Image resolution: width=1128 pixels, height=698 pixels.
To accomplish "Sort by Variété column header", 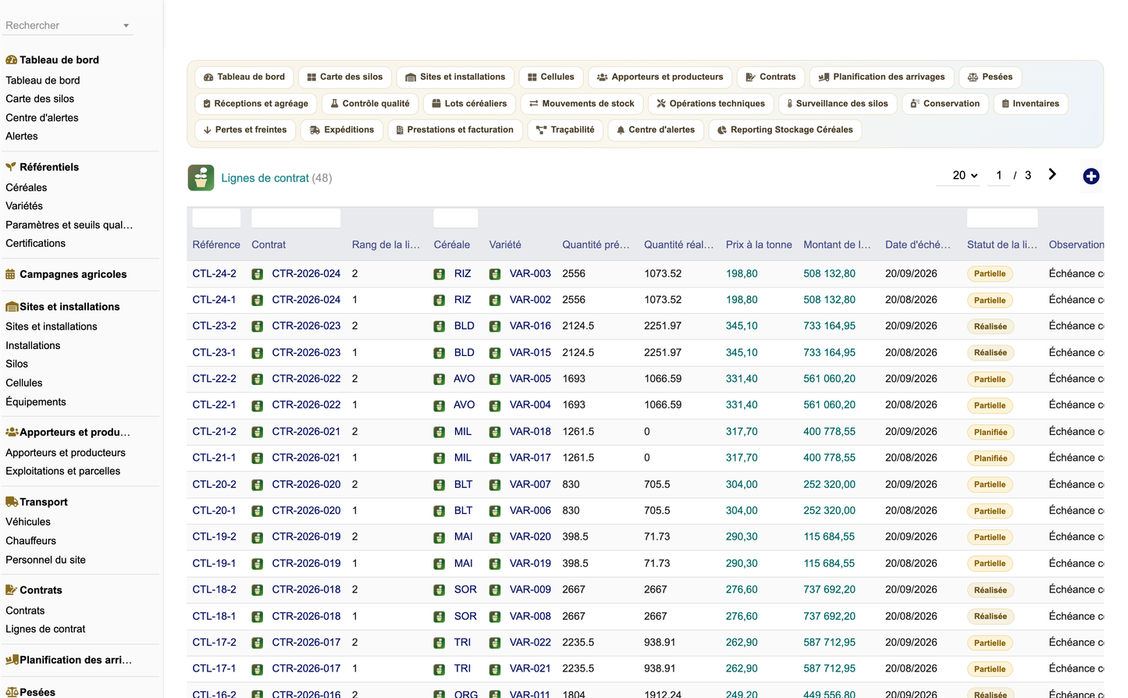I will pyautogui.click(x=505, y=245).
